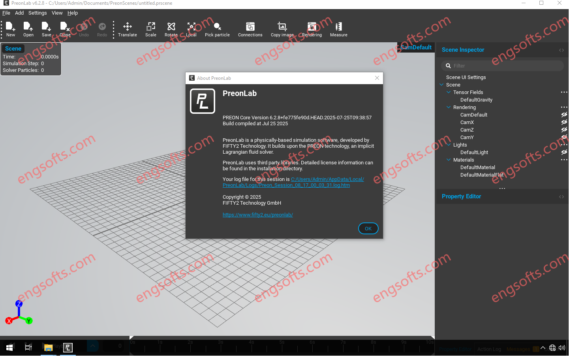Image resolution: width=569 pixels, height=356 pixels.
Task: Click the XYZ orientation gizmo in viewport
Action: coord(19,313)
